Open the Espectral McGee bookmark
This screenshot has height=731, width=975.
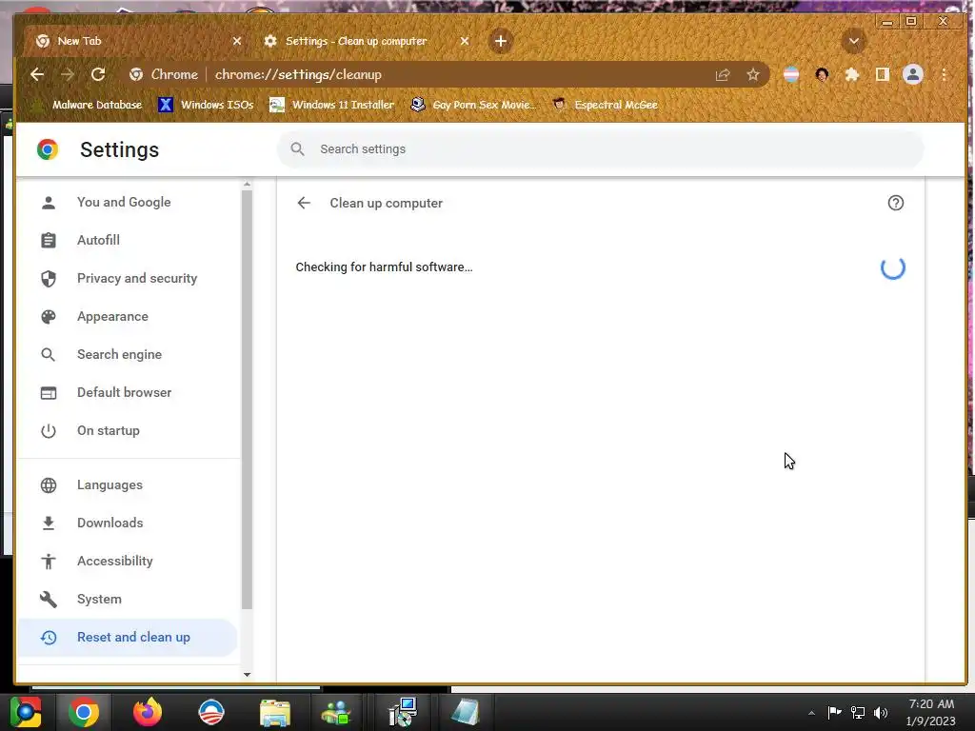[x=605, y=105]
